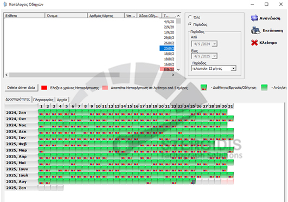Image resolution: width=288 pixels, height=202 pixels.
Task: Click the green availability/work/driving legend icon
Action: (204, 88)
